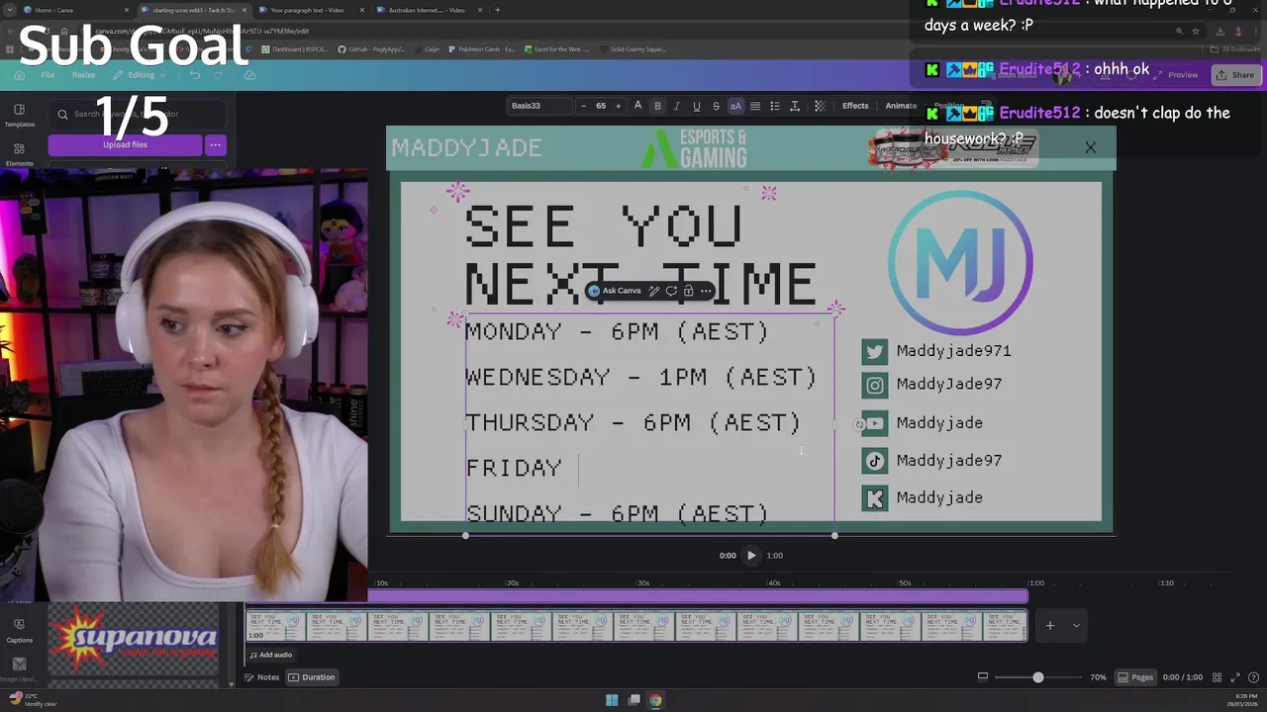This screenshot has width=1267, height=712.
Task: Open text color picker
Action: coord(637,106)
